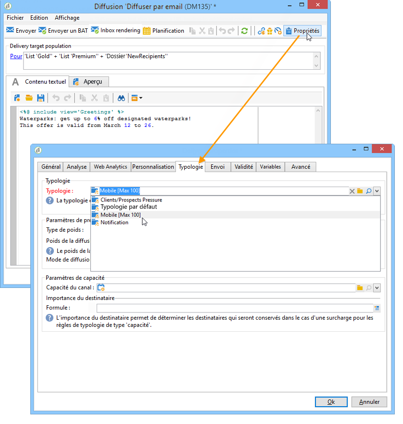The width and height of the screenshot is (403, 424).
Task: Select the Personnalisation tab
Action: coord(153,167)
